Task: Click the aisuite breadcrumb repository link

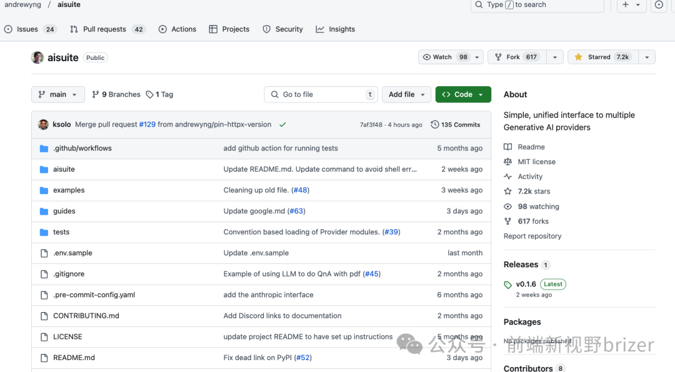Action: tap(69, 5)
